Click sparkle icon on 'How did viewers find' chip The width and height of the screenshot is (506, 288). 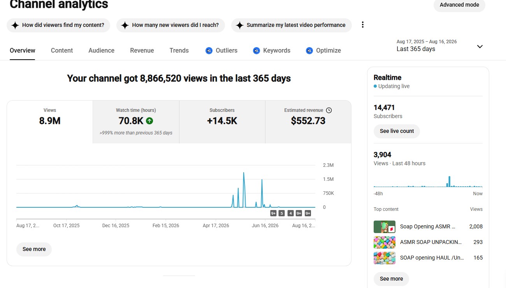tap(15, 25)
